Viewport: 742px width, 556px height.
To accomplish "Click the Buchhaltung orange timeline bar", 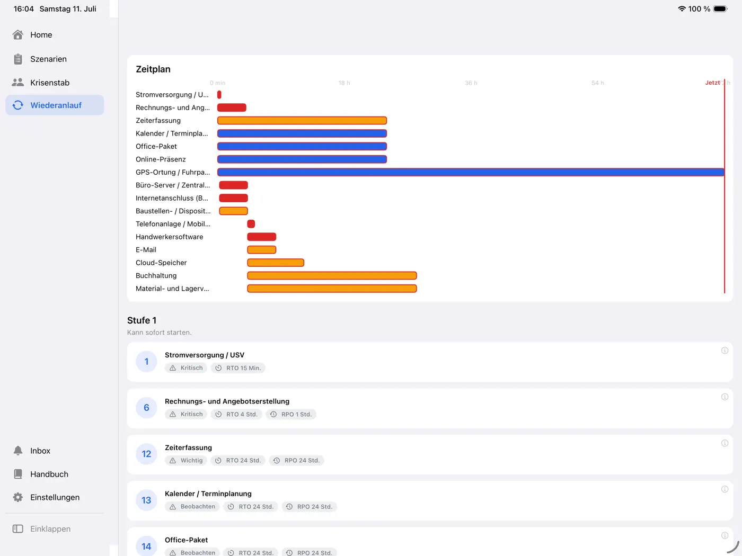I will 332,275.
